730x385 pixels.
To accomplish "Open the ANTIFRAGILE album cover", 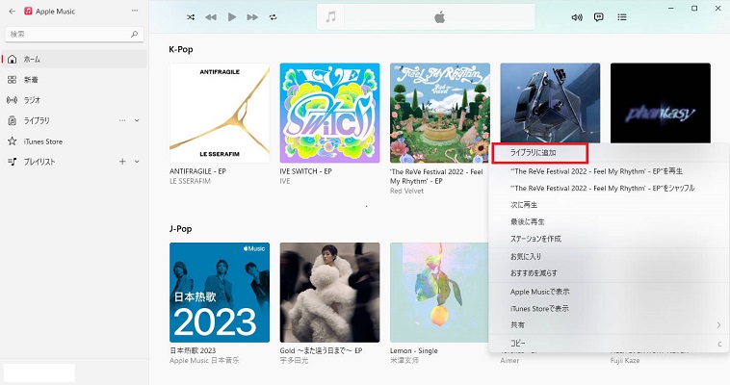I will point(220,113).
